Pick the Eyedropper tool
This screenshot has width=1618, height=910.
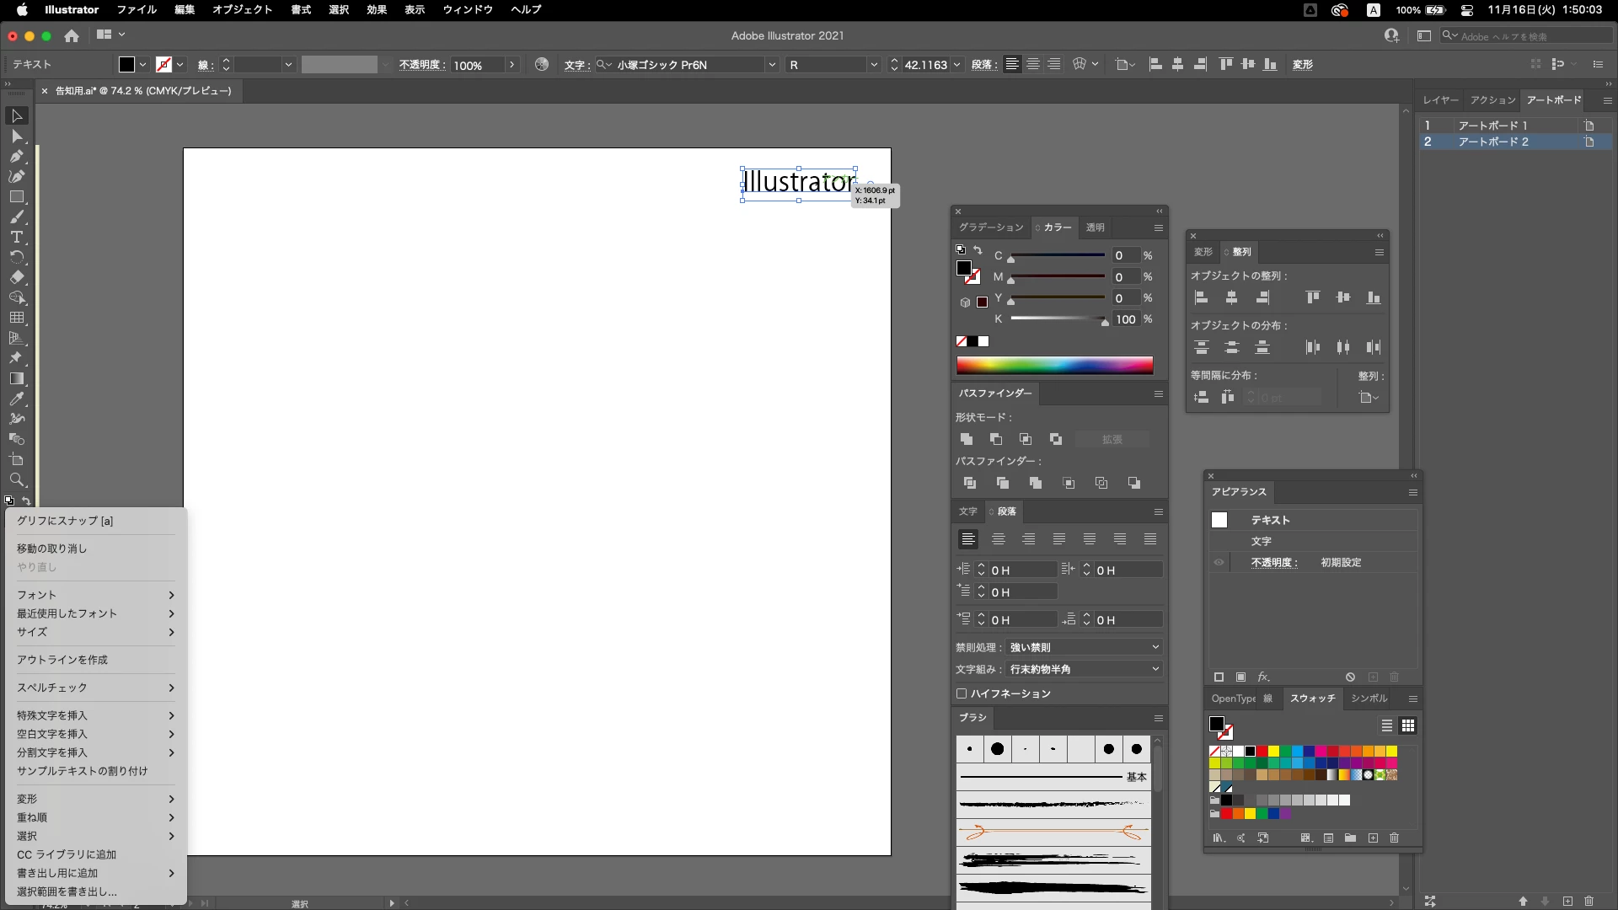[x=16, y=399]
